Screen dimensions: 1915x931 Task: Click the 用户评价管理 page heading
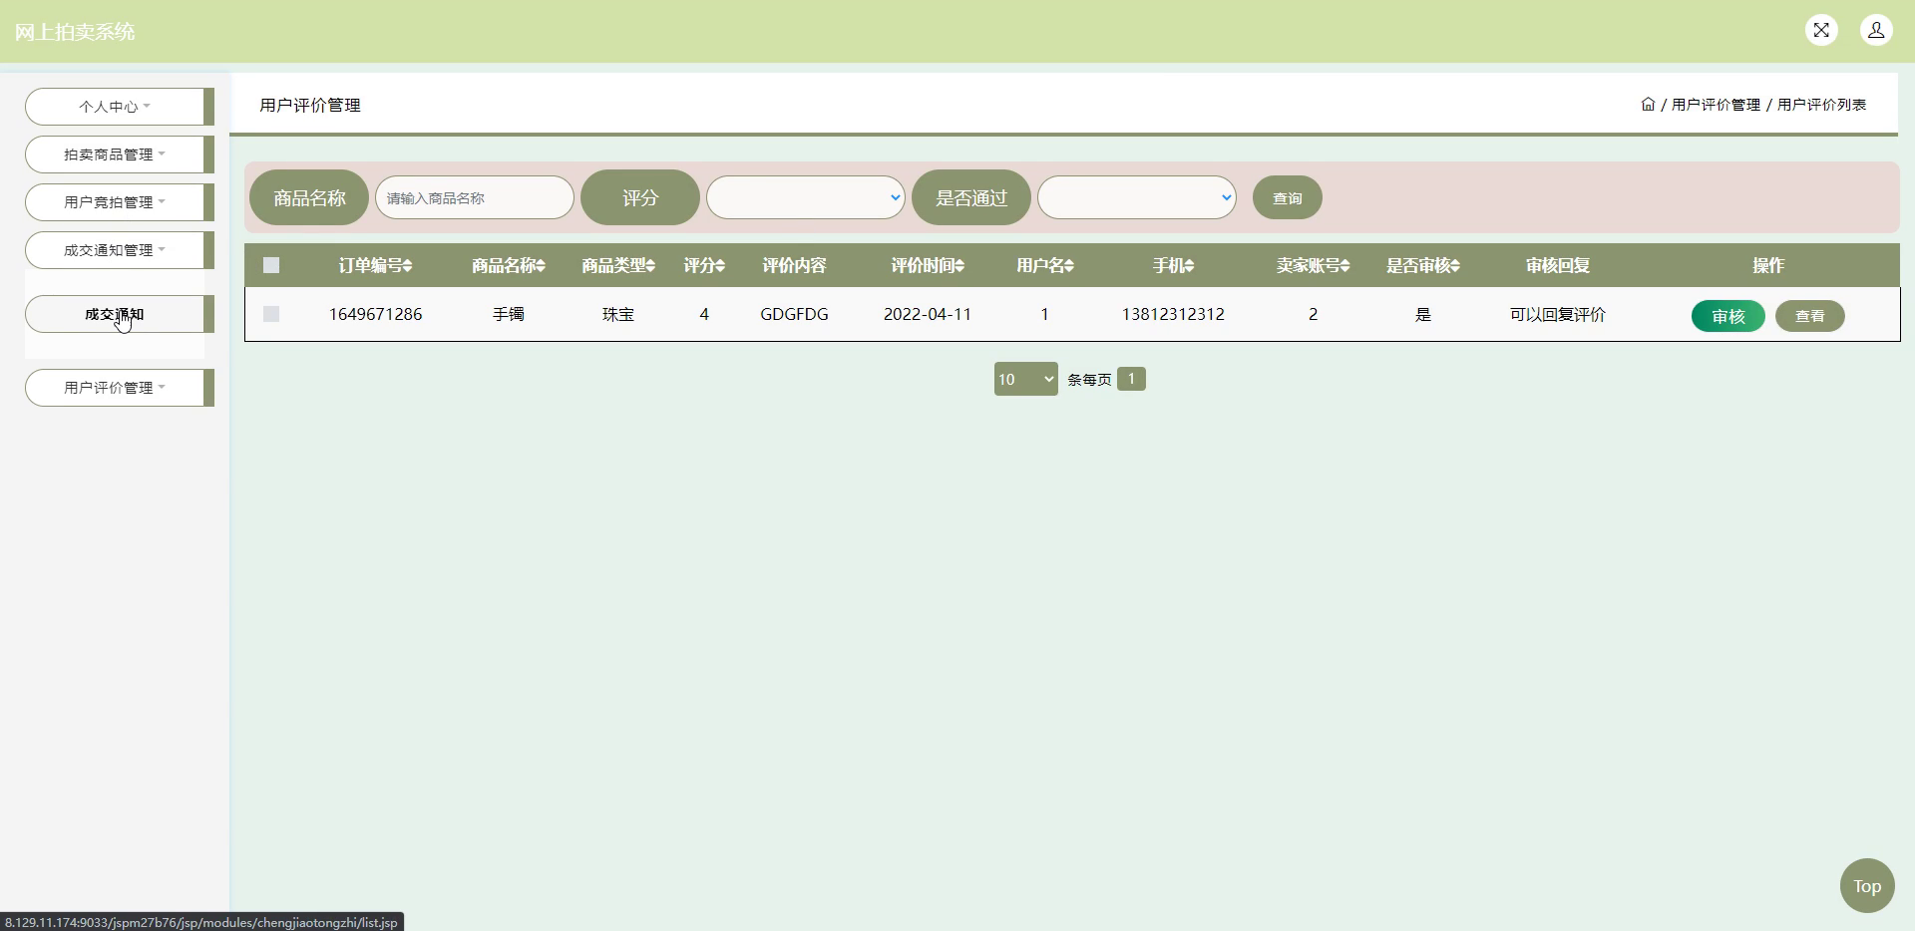[x=310, y=105]
